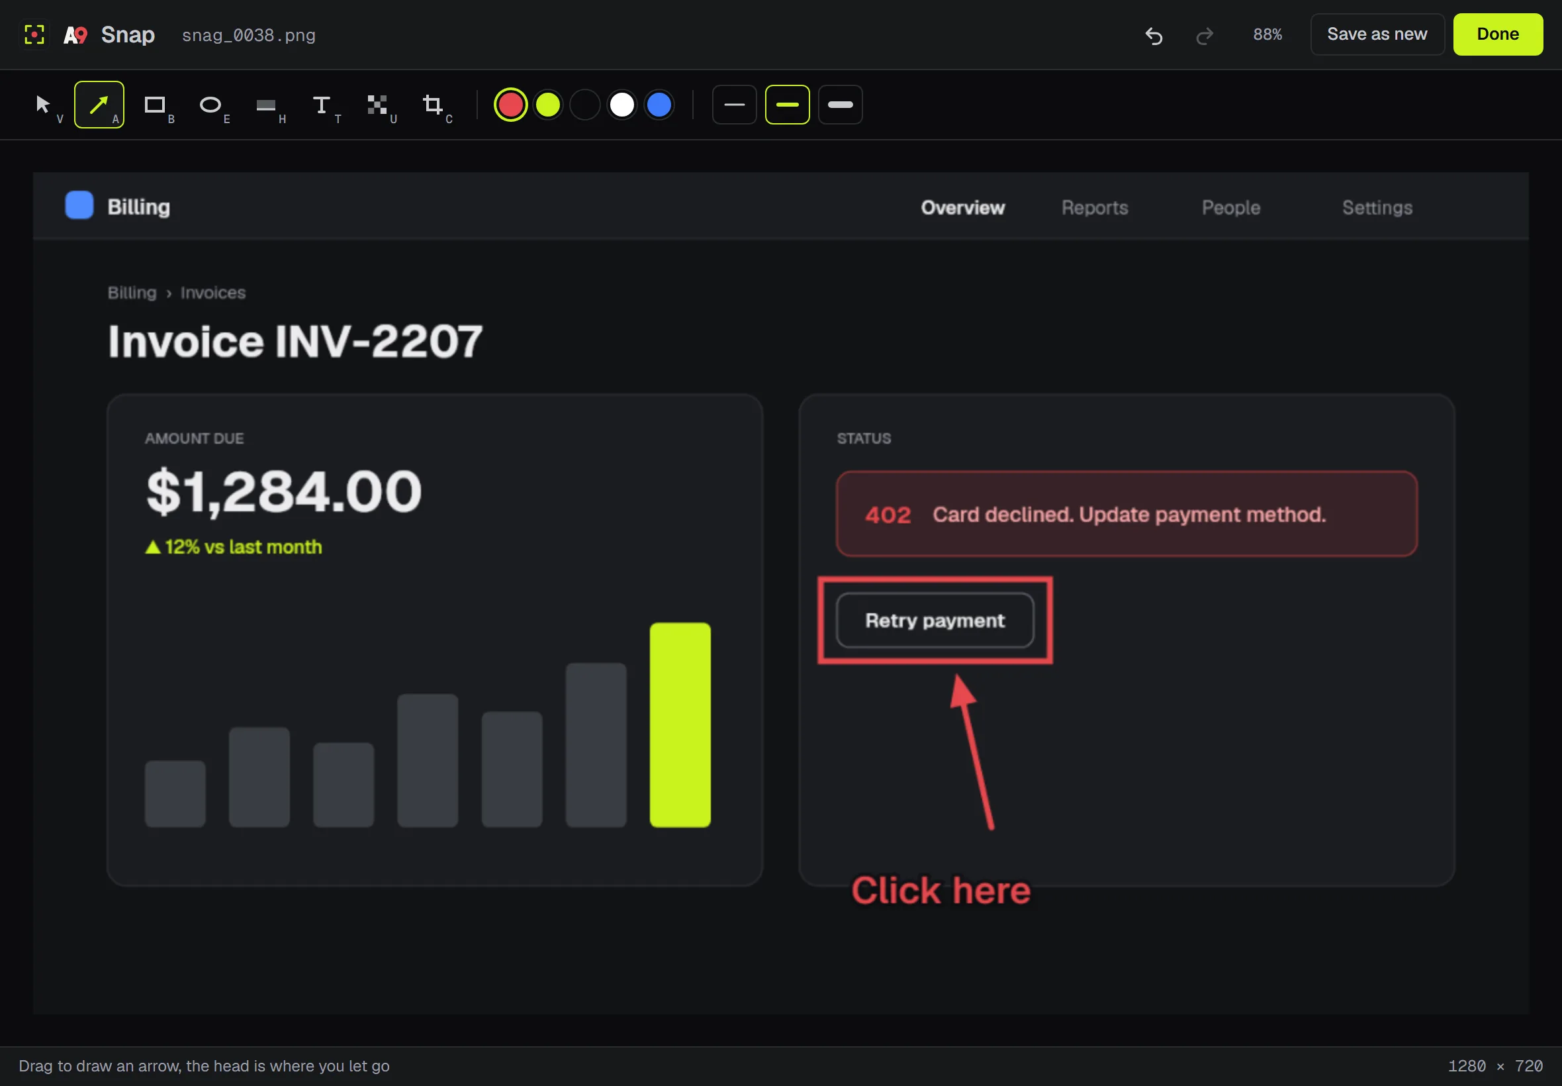Activate the pixelate blur tool (U)

tap(377, 105)
